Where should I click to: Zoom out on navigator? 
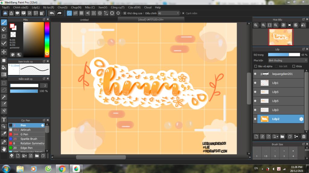tap(276, 25)
